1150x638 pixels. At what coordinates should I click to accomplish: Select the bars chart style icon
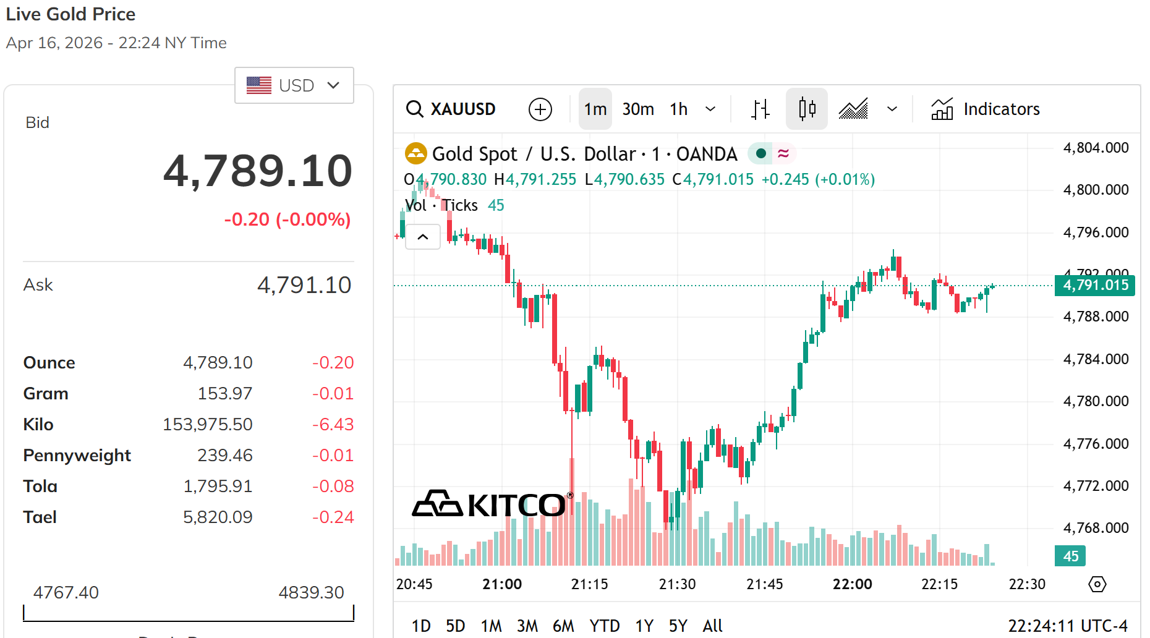tap(760, 109)
